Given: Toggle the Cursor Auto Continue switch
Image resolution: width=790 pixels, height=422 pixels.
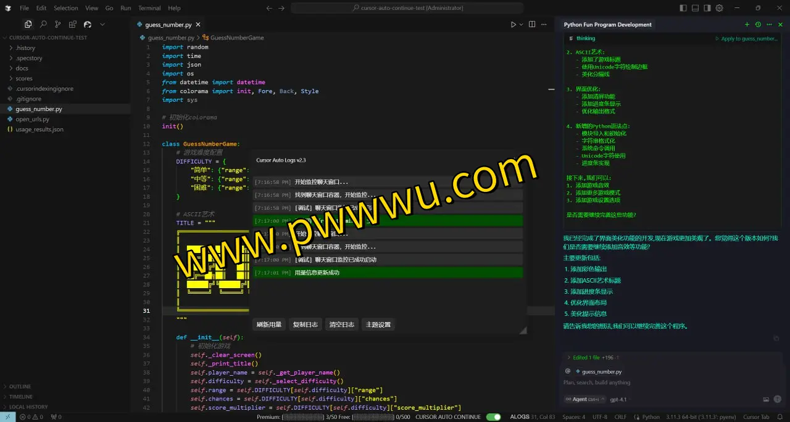Looking at the screenshot, I should tap(493, 417).
